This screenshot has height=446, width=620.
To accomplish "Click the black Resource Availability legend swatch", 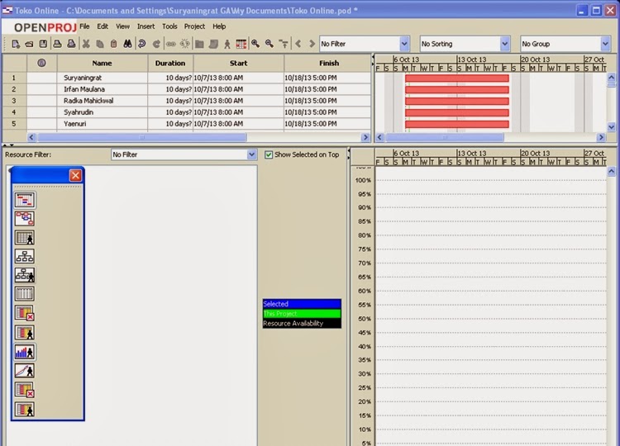I will (x=302, y=324).
